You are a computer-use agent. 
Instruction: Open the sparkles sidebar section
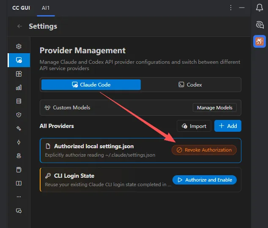pyautogui.click(x=19, y=128)
